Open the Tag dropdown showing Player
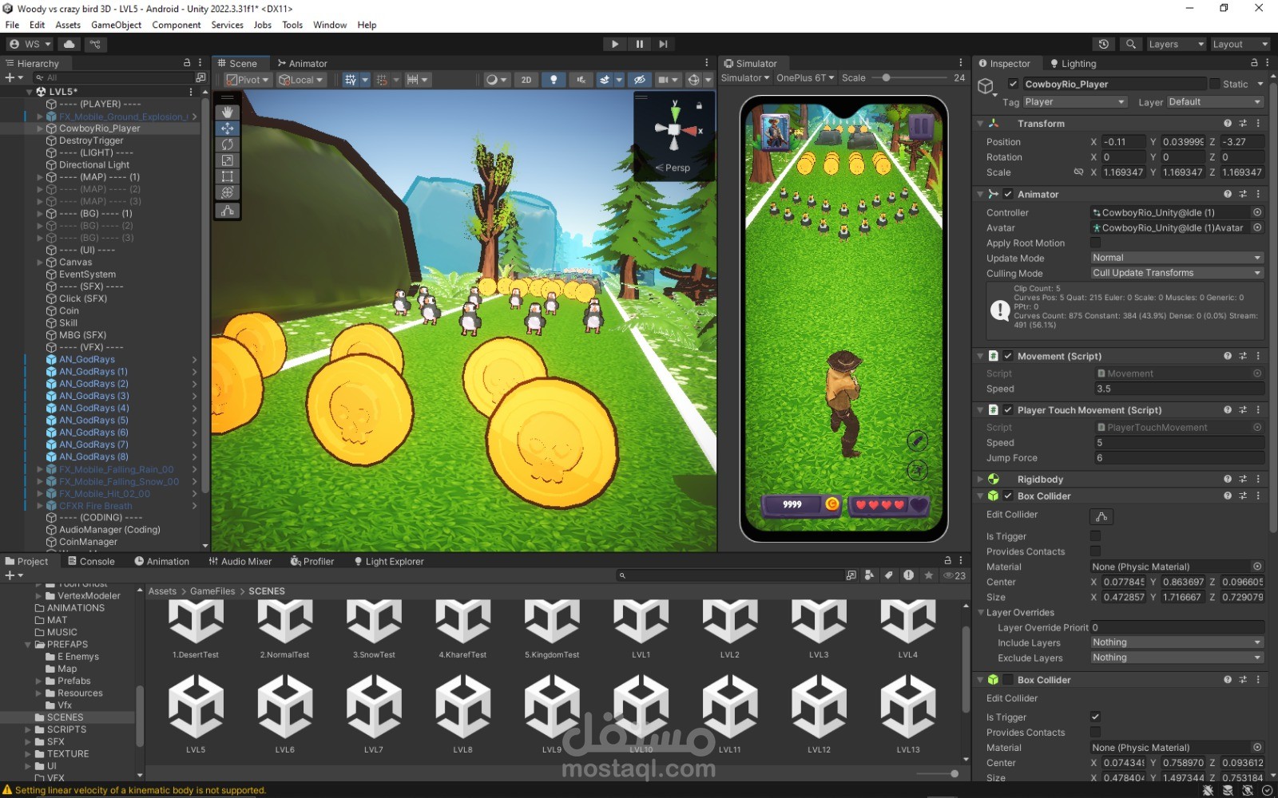The width and height of the screenshot is (1278, 798). 1074,102
